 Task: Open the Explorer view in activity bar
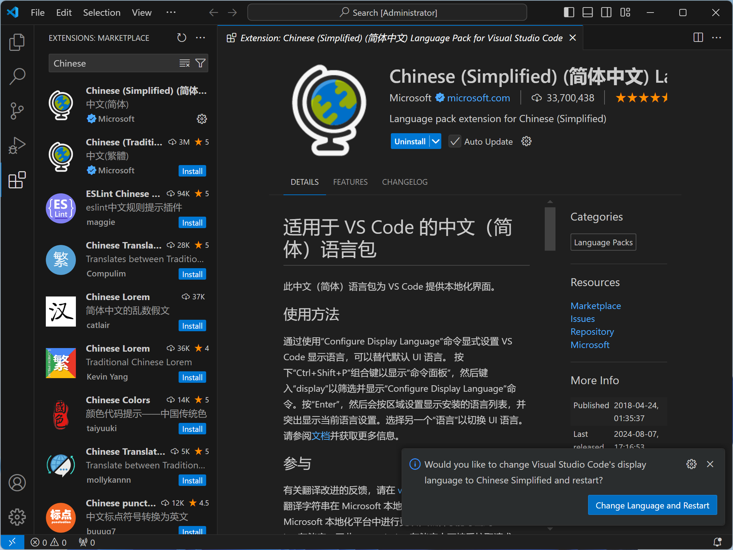17,42
